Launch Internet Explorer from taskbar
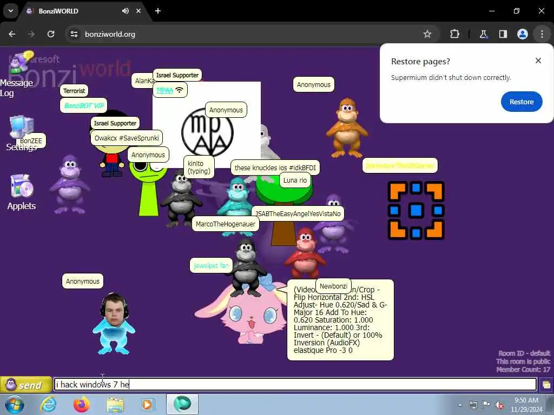 pos(48,404)
